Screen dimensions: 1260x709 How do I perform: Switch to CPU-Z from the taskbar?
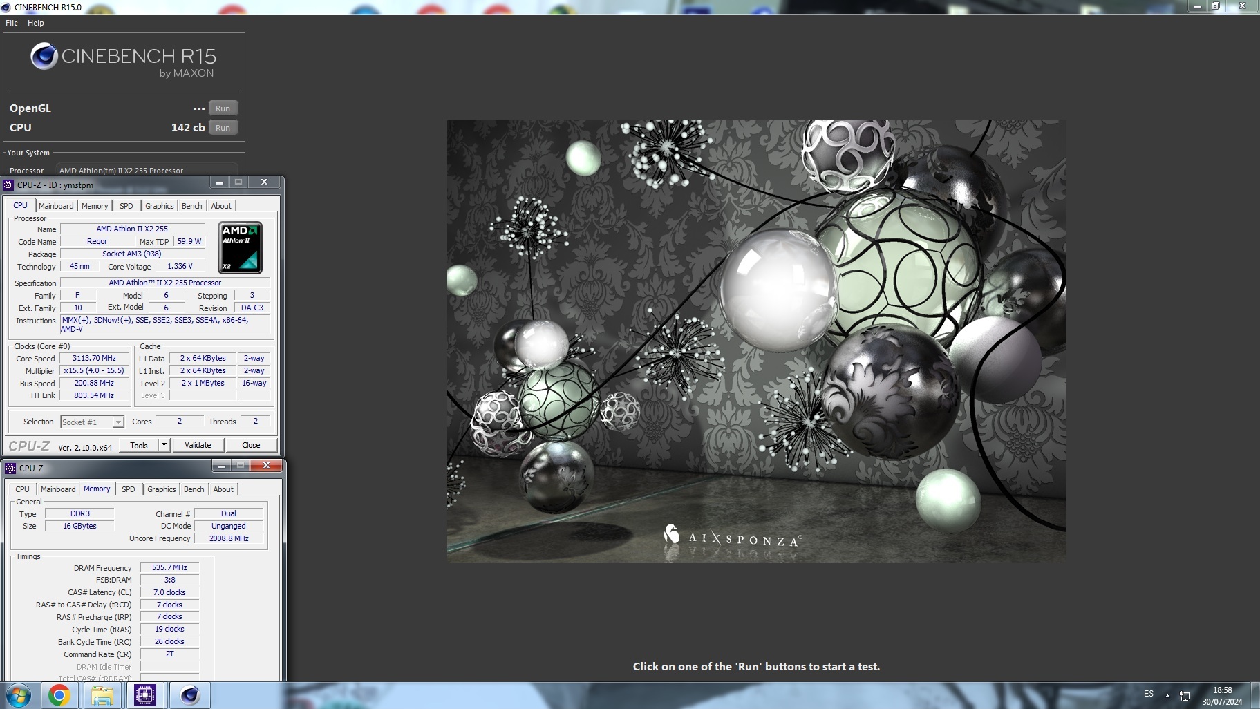pyautogui.click(x=145, y=695)
